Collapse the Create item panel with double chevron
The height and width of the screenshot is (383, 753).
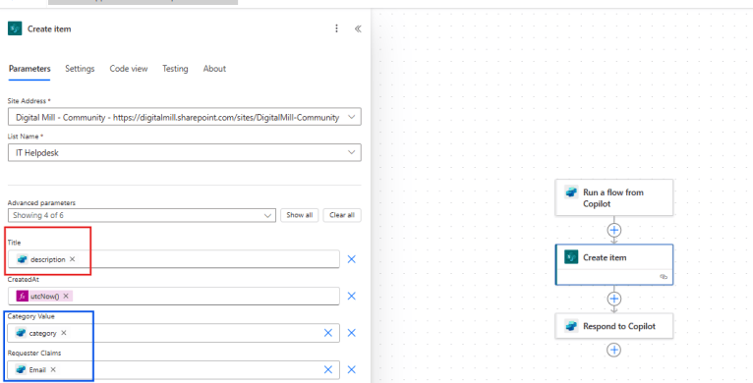coord(358,28)
